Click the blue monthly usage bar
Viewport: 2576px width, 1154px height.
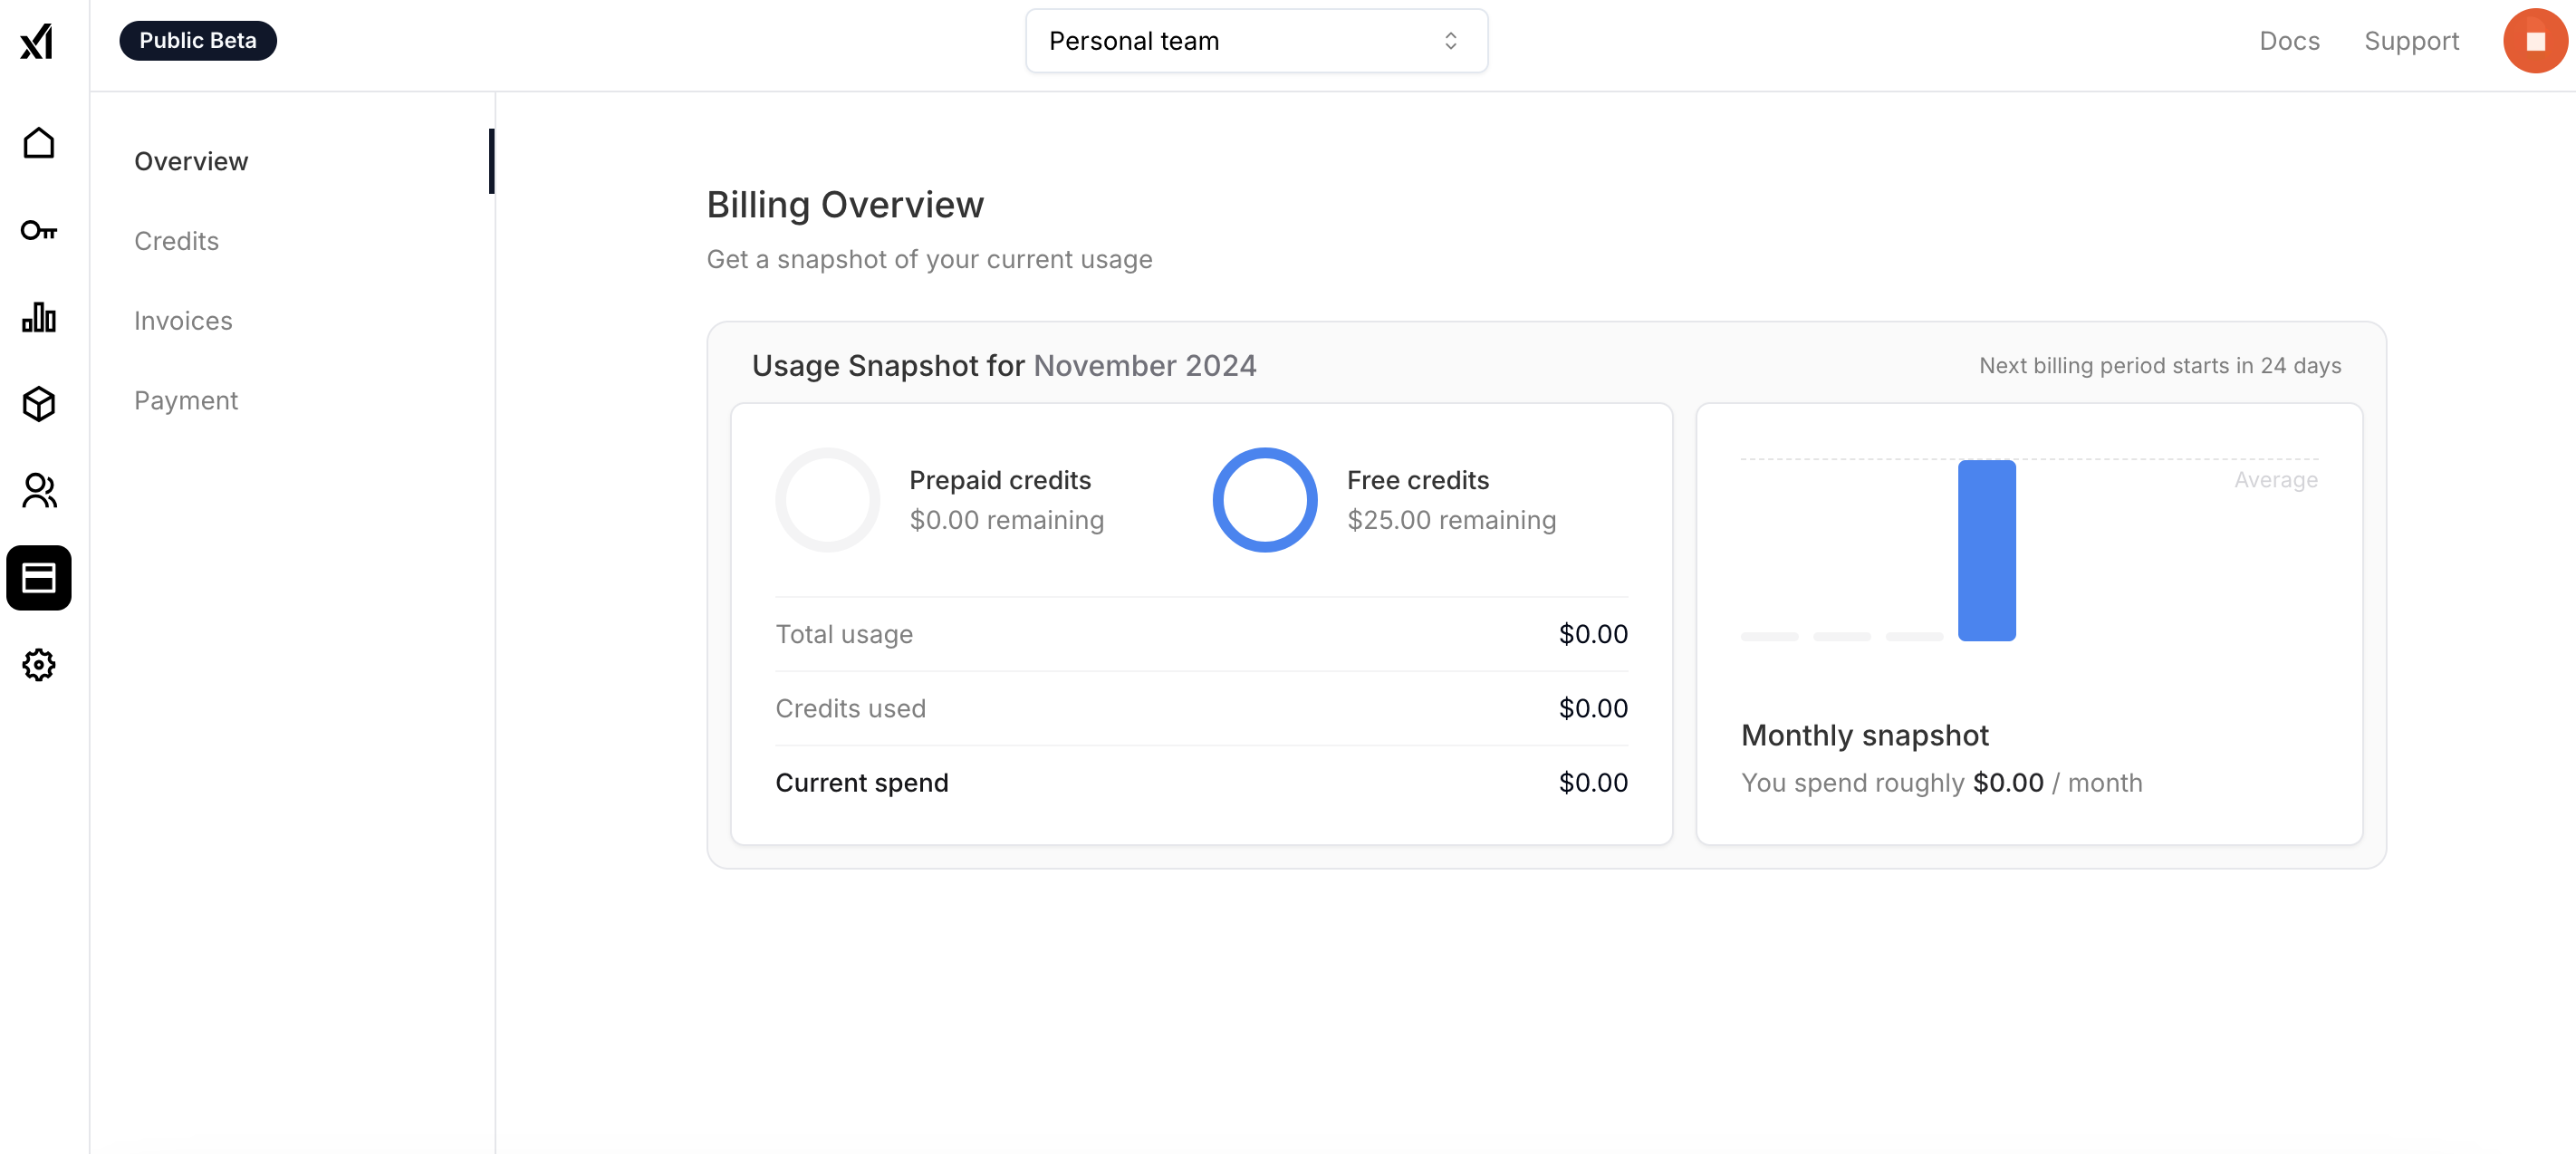click(1986, 551)
